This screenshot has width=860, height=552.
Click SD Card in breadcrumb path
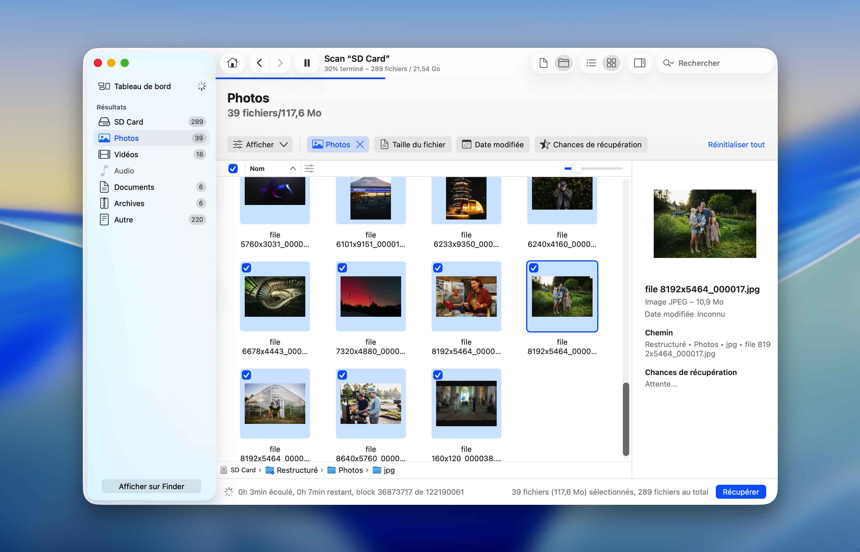239,470
